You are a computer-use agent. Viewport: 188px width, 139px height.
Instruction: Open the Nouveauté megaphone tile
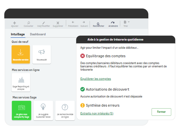(x=42, y=54)
